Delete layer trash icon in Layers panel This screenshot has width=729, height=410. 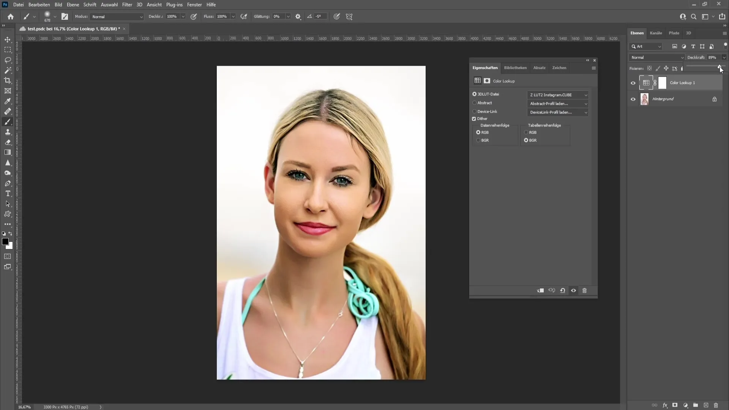tap(716, 405)
